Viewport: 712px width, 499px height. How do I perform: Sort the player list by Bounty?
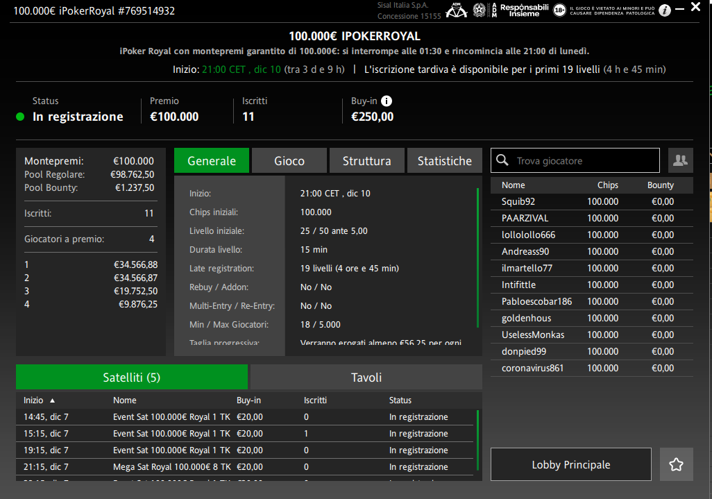click(660, 185)
